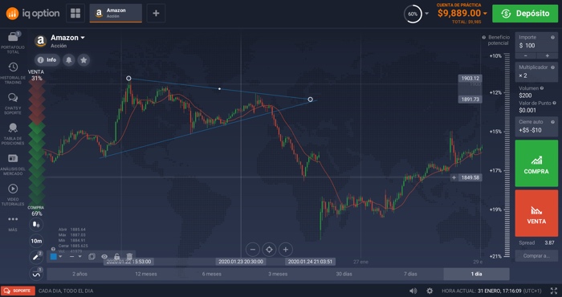The image size is (562, 297).
Task: Open the Amazon Info button
Action: point(47,60)
